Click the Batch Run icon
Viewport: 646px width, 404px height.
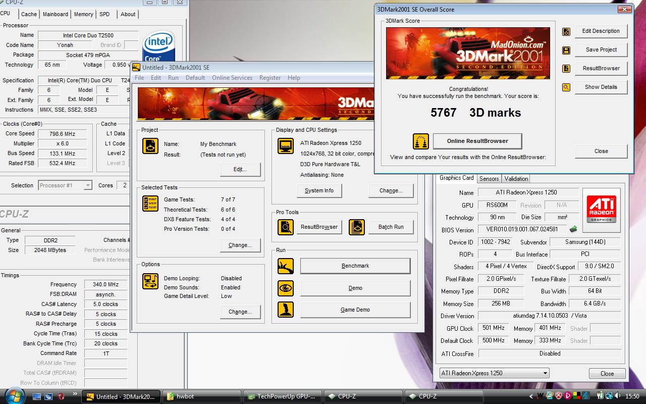[x=357, y=227]
